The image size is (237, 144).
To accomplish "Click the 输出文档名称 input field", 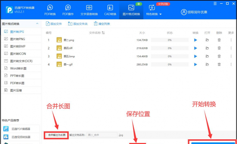I will point(102,135).
